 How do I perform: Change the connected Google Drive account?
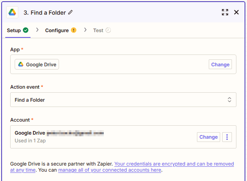(208, 137)
